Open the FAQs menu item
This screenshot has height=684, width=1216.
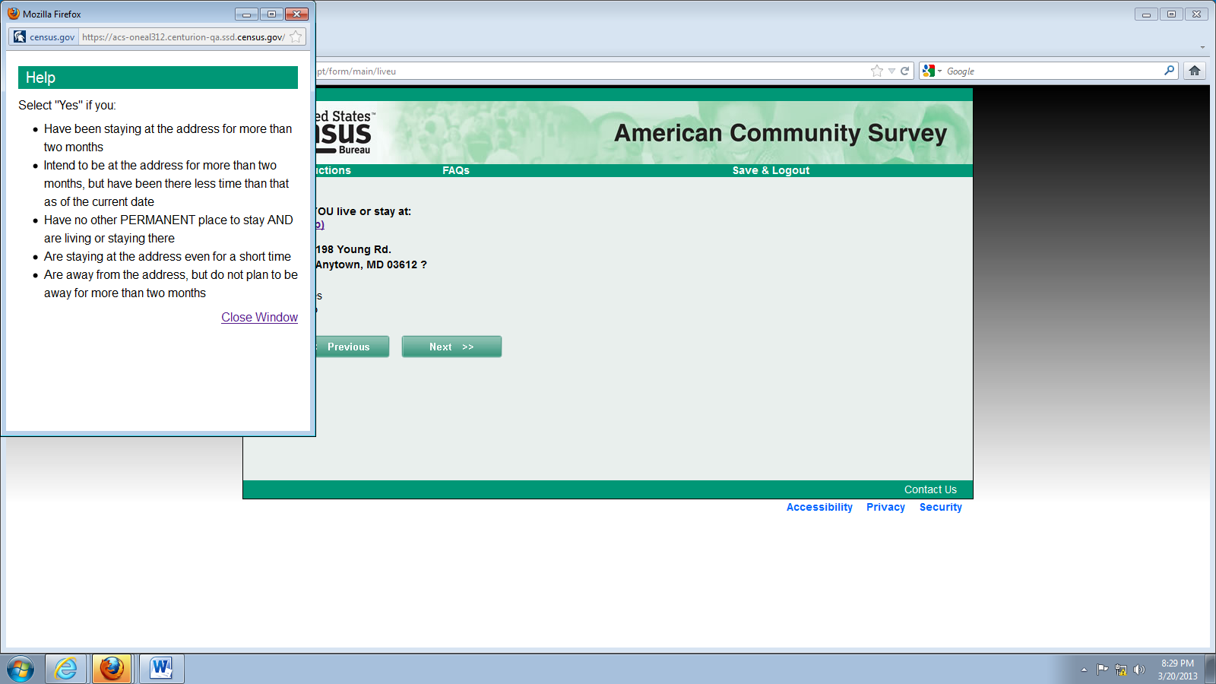456,170
